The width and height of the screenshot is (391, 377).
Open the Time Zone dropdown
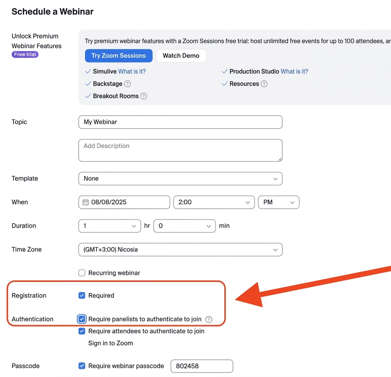point(180,250)
